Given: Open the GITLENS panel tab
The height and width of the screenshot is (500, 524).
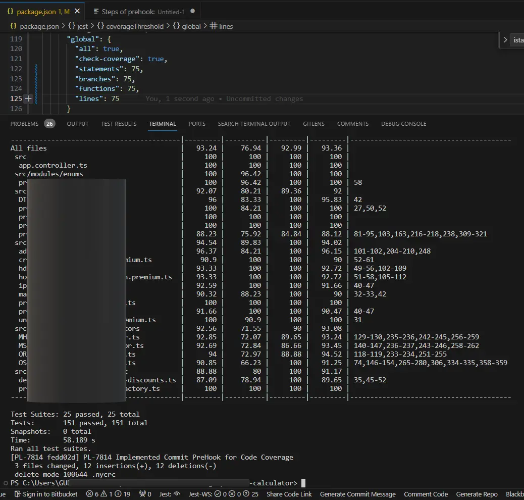Looking at the screenshot, I should point(313,124).
